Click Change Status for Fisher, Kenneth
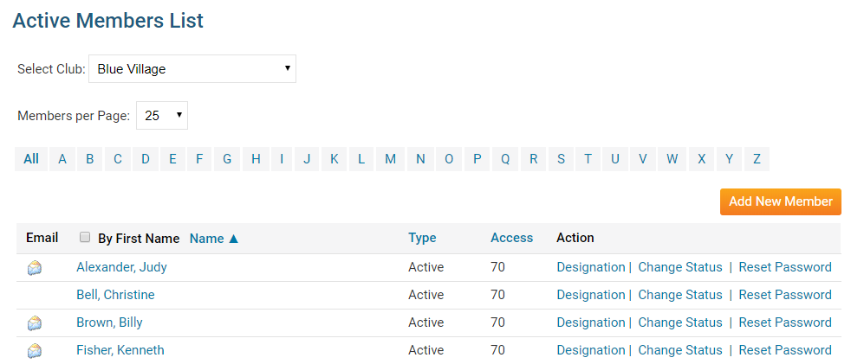Viewport: 851px width, 364px height. tap(679, 350)
